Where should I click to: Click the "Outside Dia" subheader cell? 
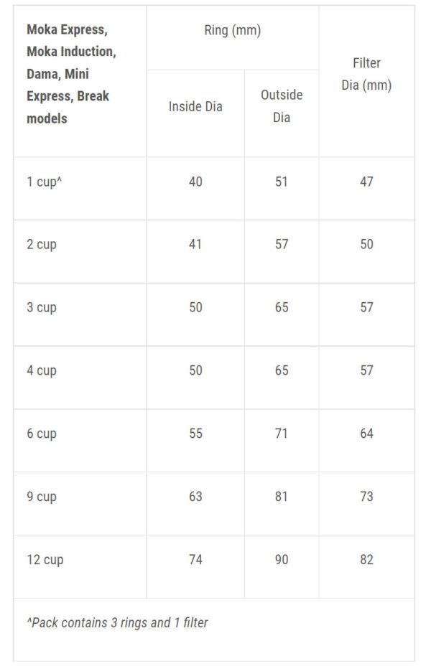point(282,106)
